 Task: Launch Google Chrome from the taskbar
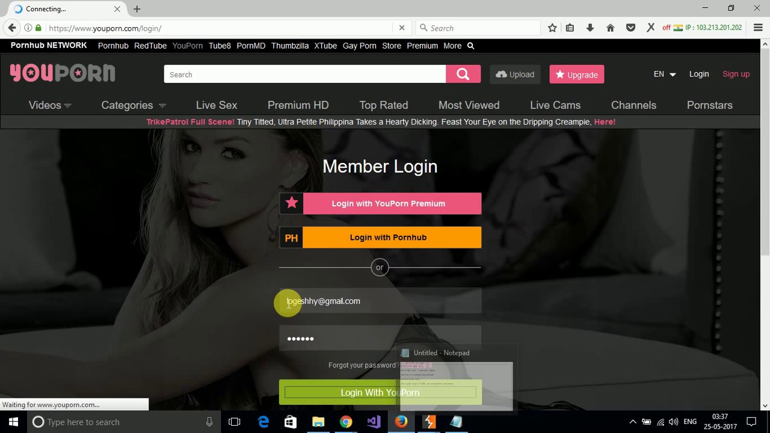coord(346,422)
